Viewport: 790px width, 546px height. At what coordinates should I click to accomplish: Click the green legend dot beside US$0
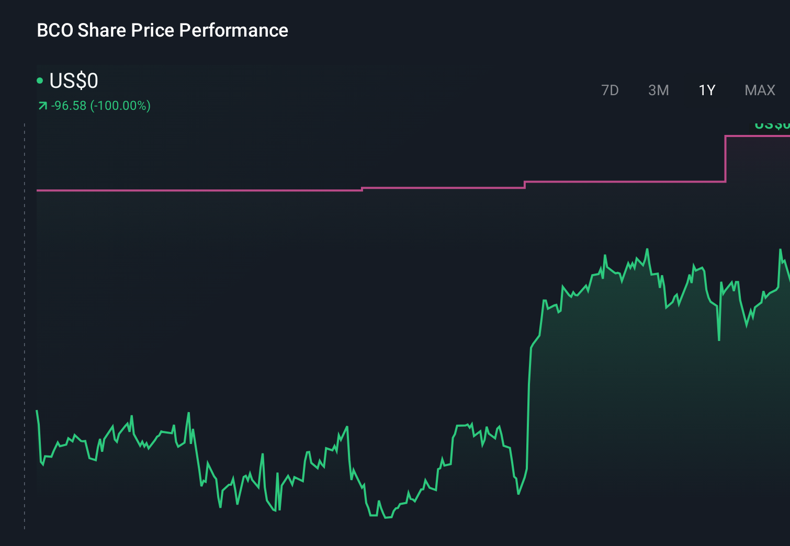(40, 79)
